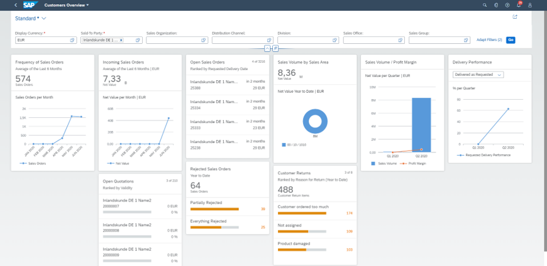Click the Adapt Filters link
Viewport: 547px width, 266px height.
point(489,40)
